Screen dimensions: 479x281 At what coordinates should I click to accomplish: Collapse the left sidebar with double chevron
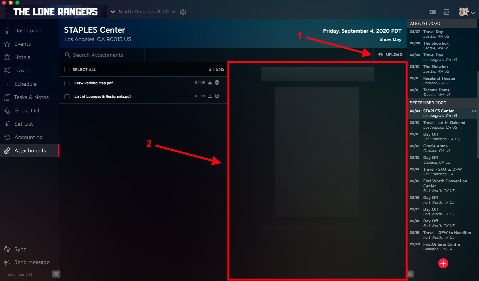point(56,274)
